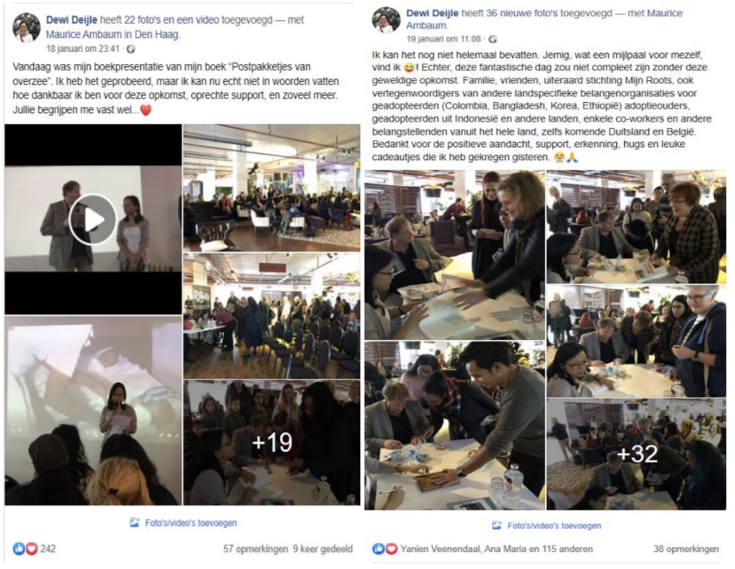Open Dewi Deijle's avatar on right post
The image size is (735, 569).
[x=386, y=20]
